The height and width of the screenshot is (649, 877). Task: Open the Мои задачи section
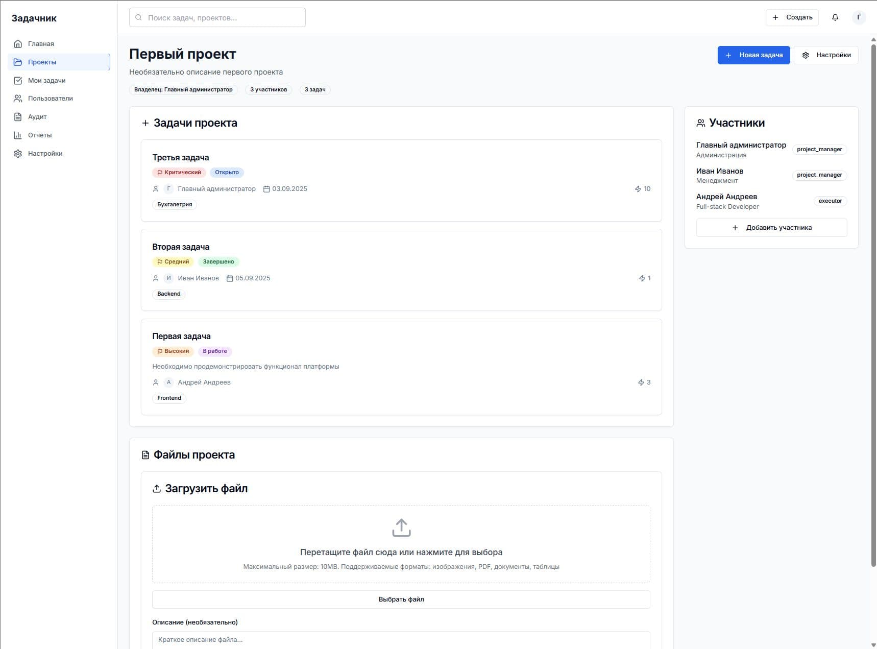[46, 81]
